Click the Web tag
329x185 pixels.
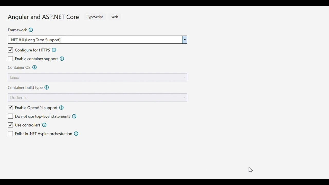point(115,17)
